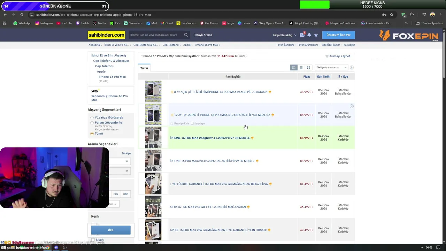Open the browser extensions puzzle icon
The image size is (446, 251).
(x=412, y=15)
